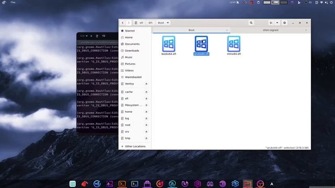Go back using the Files back arrow
The width and height of the screenshot is (335, 188).
point(122,23)
